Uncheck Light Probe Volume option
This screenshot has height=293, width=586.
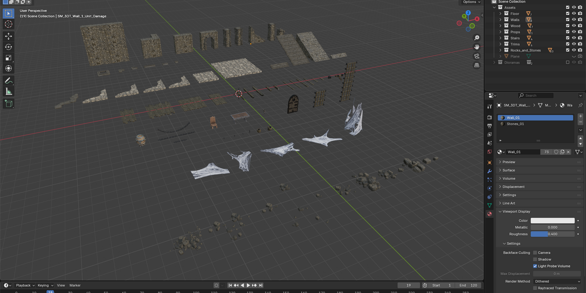coord(535,266)
